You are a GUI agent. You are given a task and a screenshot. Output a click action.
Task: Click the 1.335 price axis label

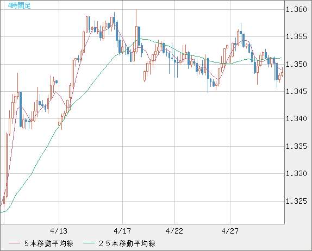click(x=296, y=146)
